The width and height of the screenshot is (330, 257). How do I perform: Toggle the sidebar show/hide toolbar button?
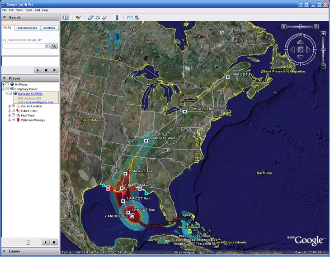[66, 18]
